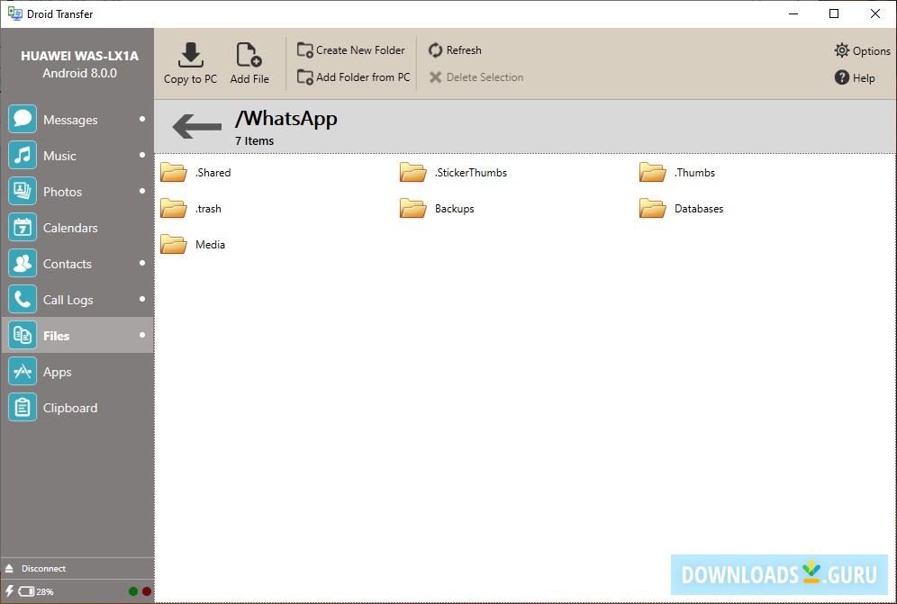The image size is (897, 604).
Task: Select the Files section label
Action: click(56, 336)
